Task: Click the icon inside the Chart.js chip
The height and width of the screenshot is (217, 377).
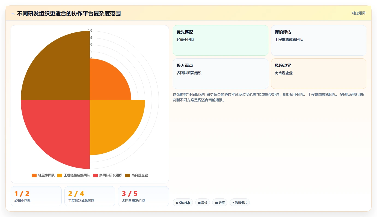Action: (177, 203)
